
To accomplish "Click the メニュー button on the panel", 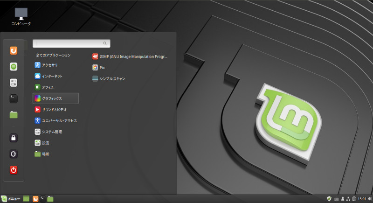I will [x=11, y=199].
